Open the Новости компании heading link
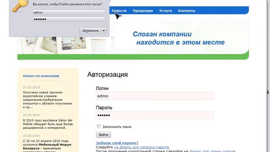The height and width of the screenshot is (152, 270). (41, 76)
